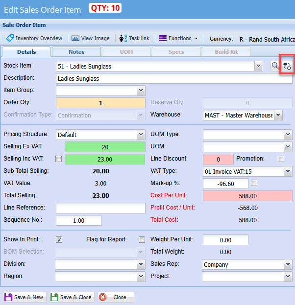295x305 pixels.
Task: Expand the Functions dropdown menu
Action: pos(178,38)
